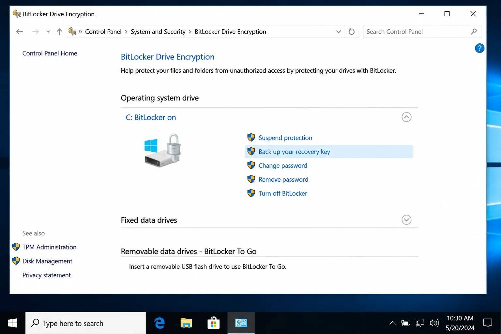The height and width of the screenshot is (334, 501).
Task: Close the BitLocker Drive Encryption window
Action: 473,14
